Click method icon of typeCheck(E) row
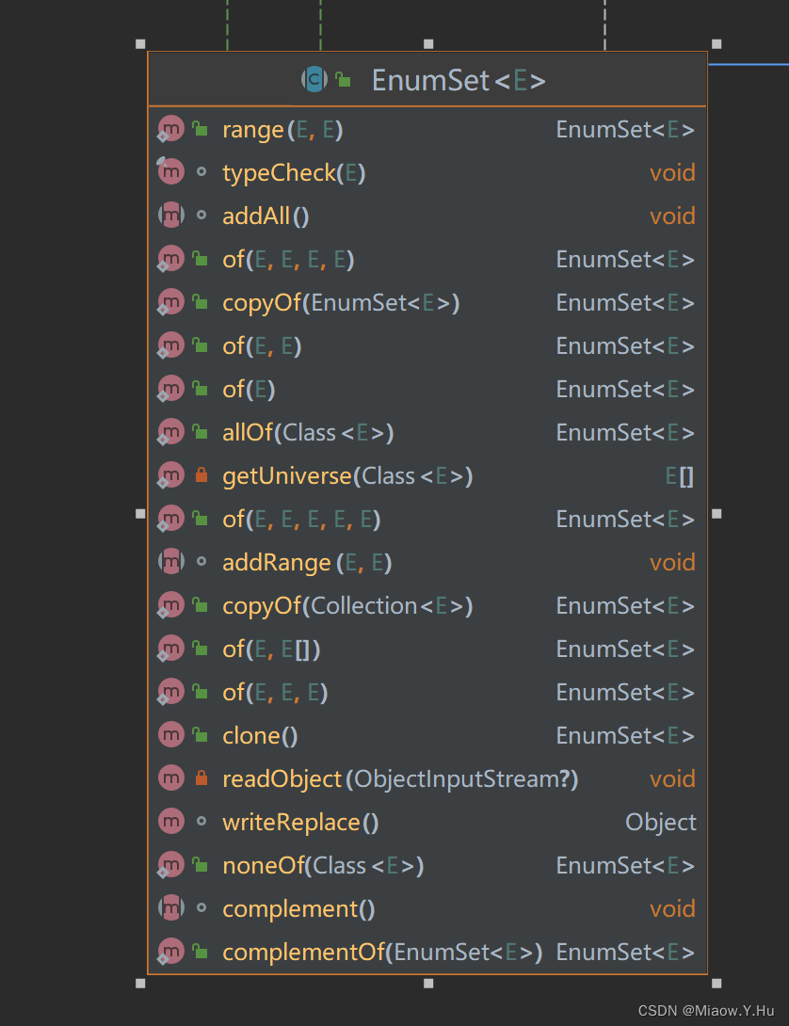The width and height of the screenshot is (789, 1026). pyautogui.click(x=171, y=172)
